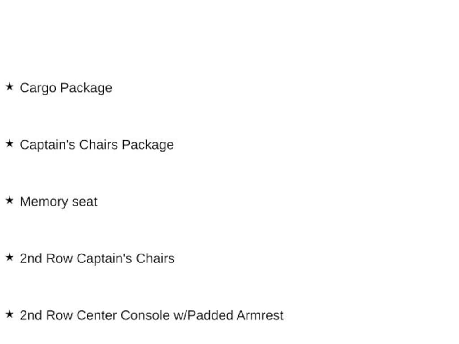Click w/Padded text in the console item
This screenshot has height=344, width=459.
[204, 315]
